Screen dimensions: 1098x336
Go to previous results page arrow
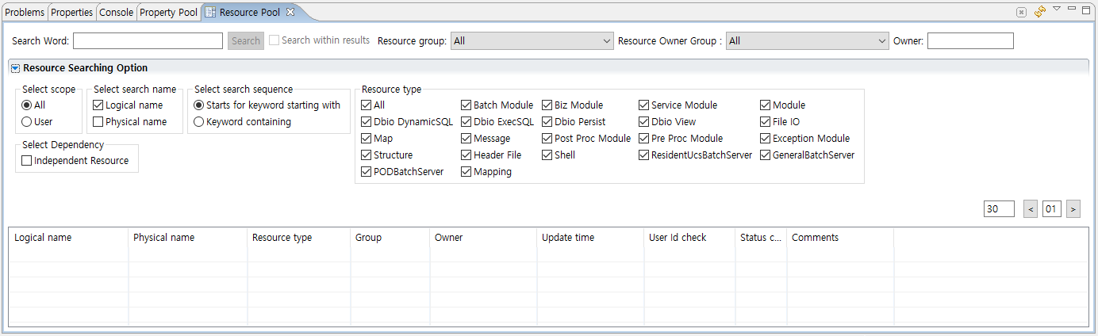1031,209
